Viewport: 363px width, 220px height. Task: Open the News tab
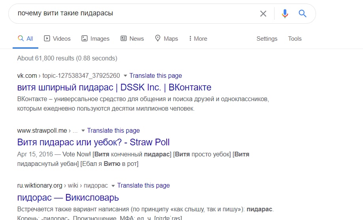[132, 39]
